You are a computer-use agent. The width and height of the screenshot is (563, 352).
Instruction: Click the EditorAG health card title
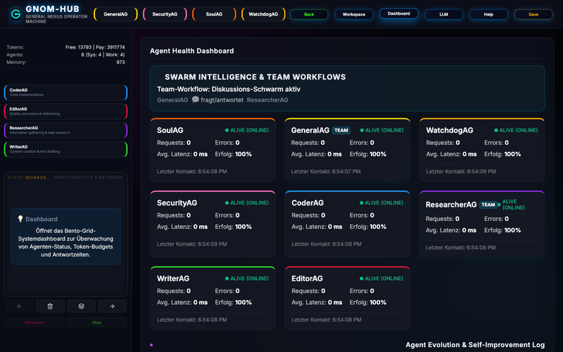(307, 279)
